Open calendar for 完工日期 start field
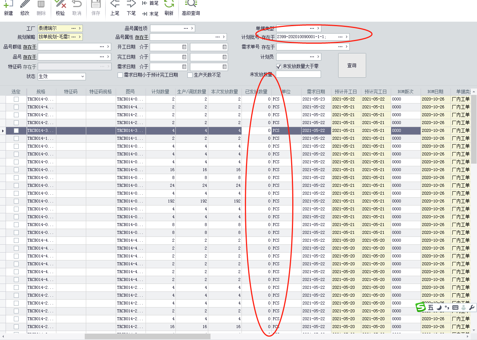This screenshot has width=477, height=340. pos(184,57)
